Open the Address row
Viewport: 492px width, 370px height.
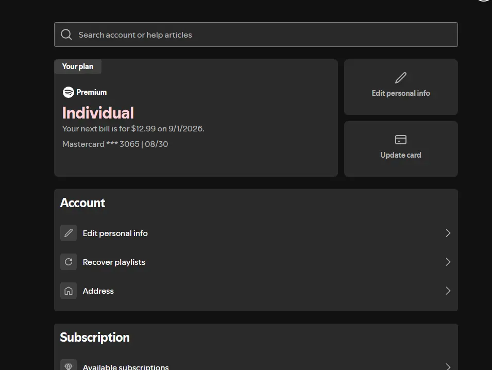tap(256, 291)
